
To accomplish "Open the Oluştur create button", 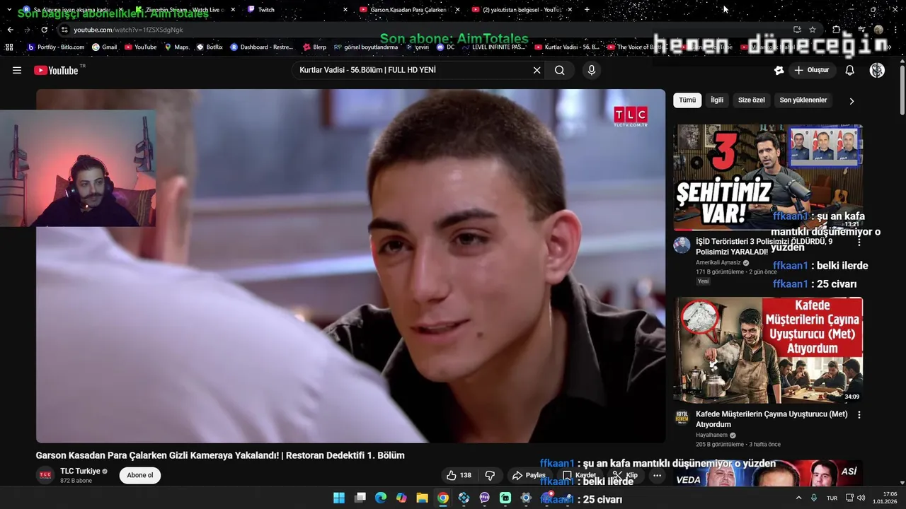I will [812, 70].
